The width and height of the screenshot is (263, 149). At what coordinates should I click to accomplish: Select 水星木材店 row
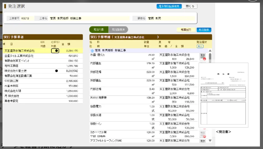tap(43, 86)
